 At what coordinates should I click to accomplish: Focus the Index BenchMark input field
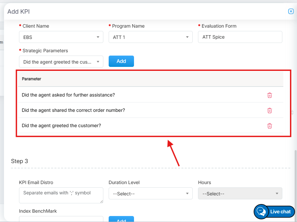61,219
